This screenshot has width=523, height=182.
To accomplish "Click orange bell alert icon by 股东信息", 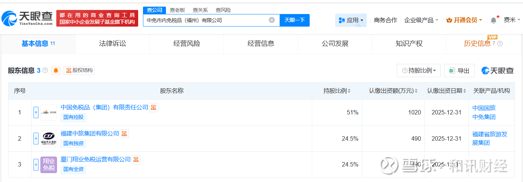I will click(56, 71).
